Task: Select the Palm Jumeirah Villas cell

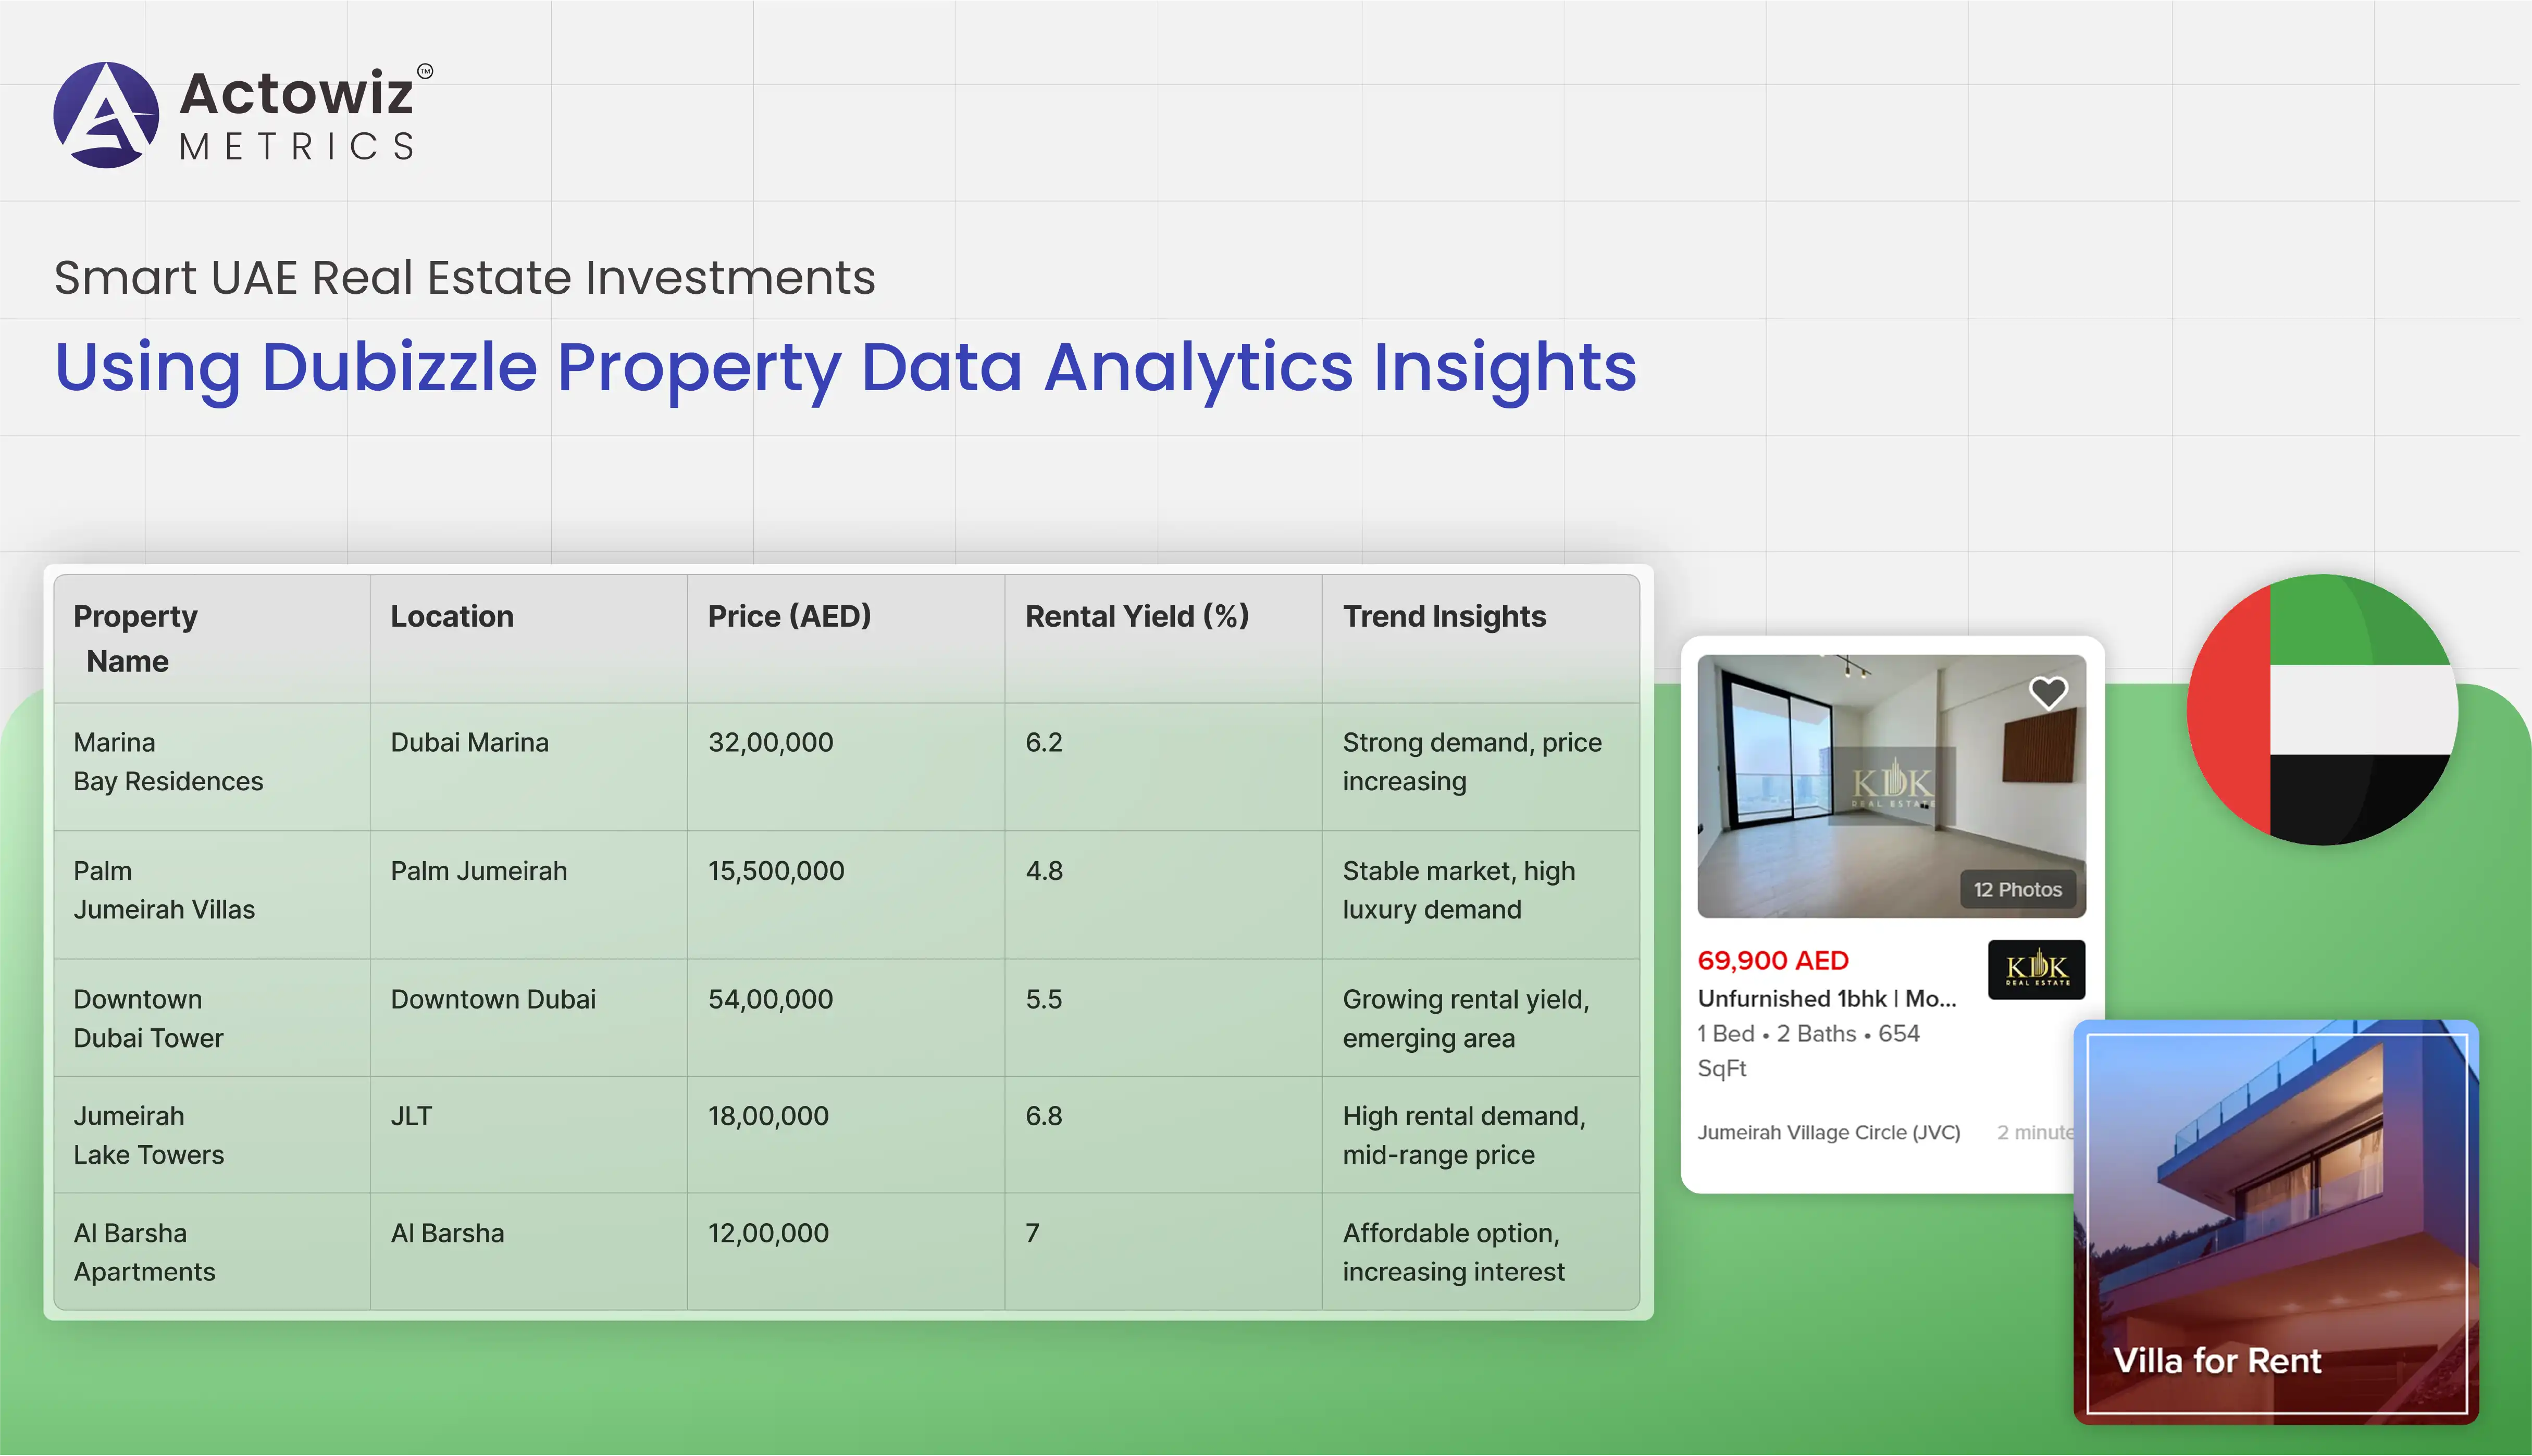Action: (164, 890)
